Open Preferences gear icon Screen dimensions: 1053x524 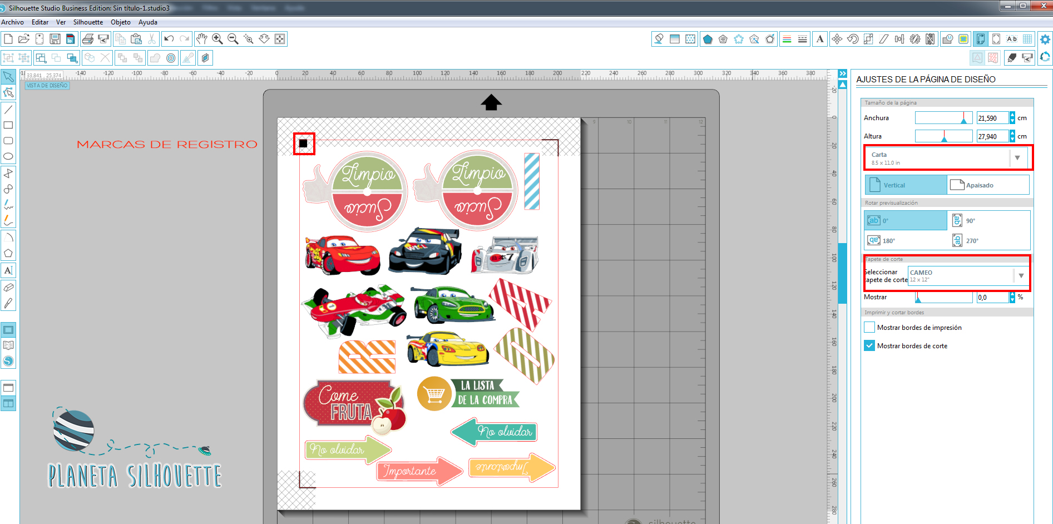tap(1045, 39)
